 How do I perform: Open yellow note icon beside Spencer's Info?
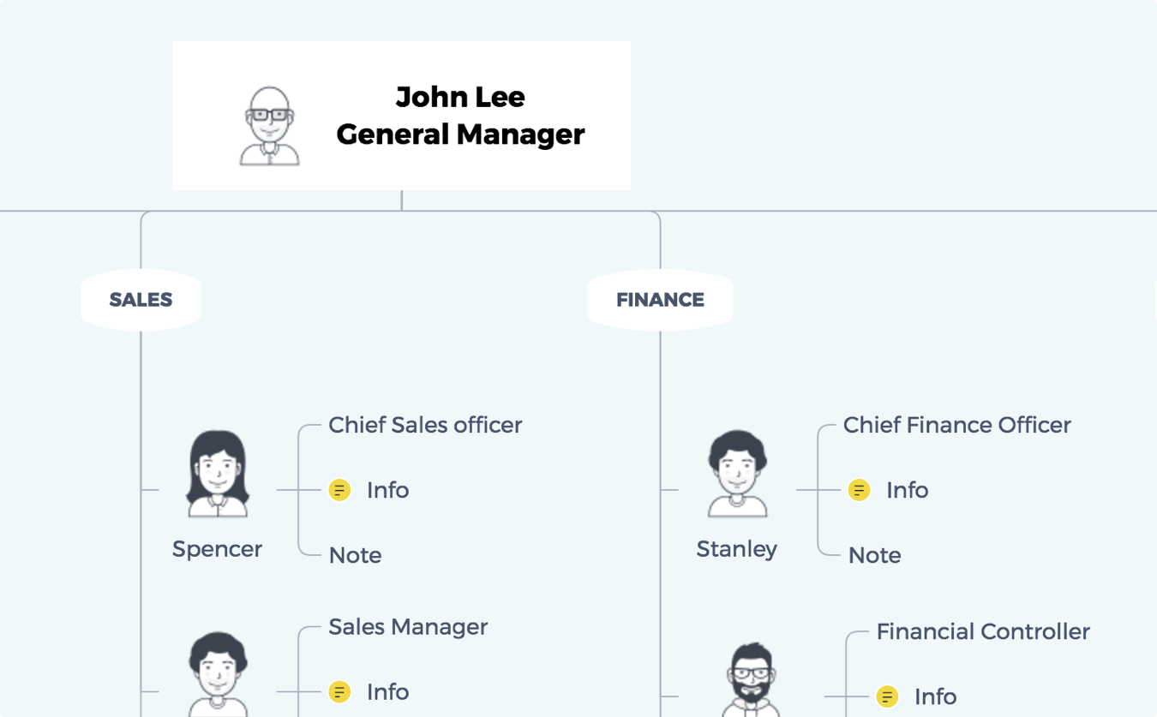(340, 490)
